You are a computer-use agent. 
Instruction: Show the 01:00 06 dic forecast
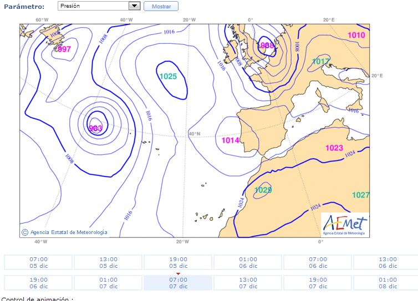coord(248,262)
